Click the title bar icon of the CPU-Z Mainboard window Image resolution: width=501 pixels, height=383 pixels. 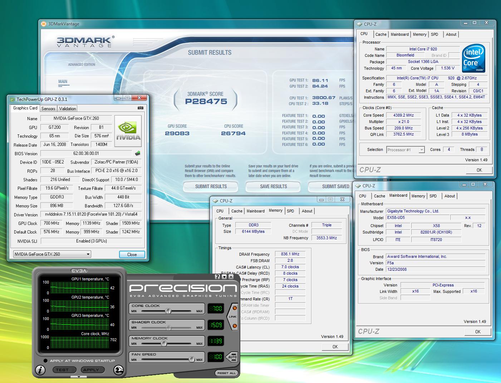click(x=358, y=186)
